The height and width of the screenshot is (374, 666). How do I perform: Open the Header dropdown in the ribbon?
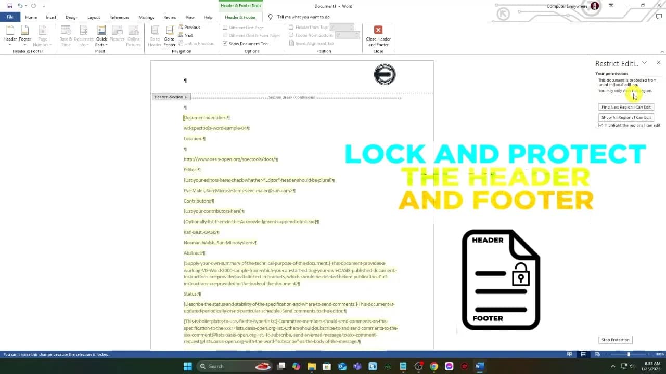tap(10, 34)
